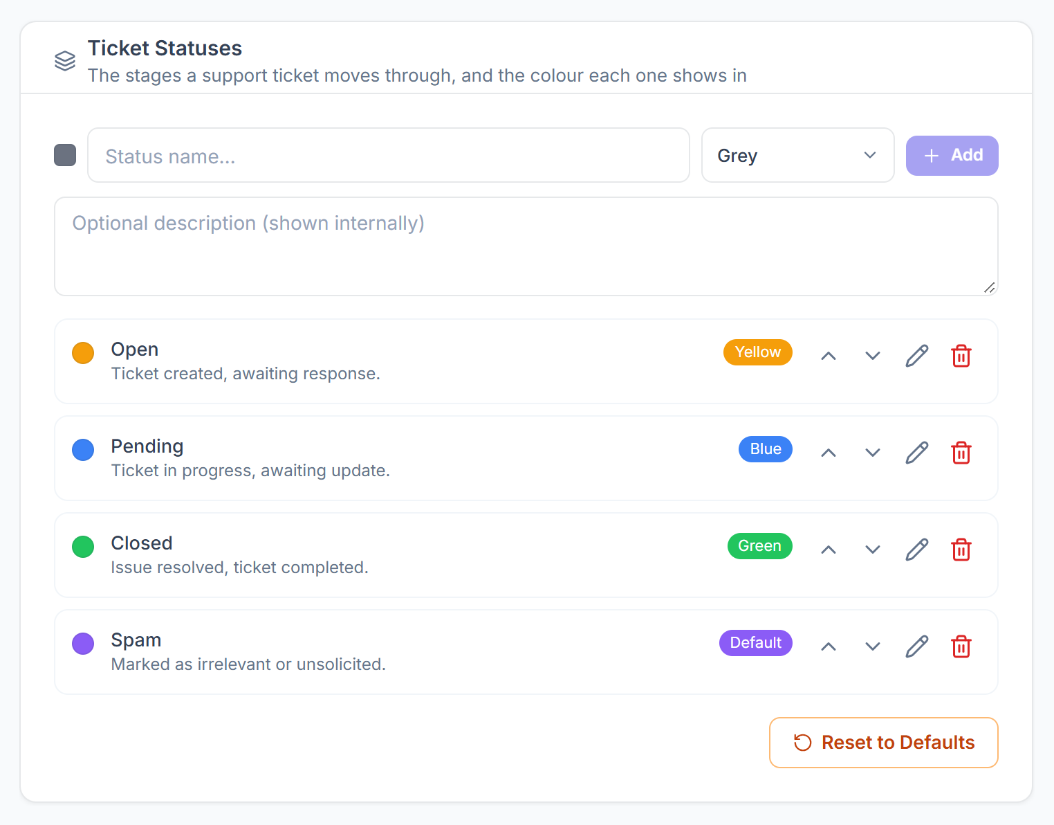
Task: Click the Default colour badge
Action: pyautogui.click(x=756, y=643)
